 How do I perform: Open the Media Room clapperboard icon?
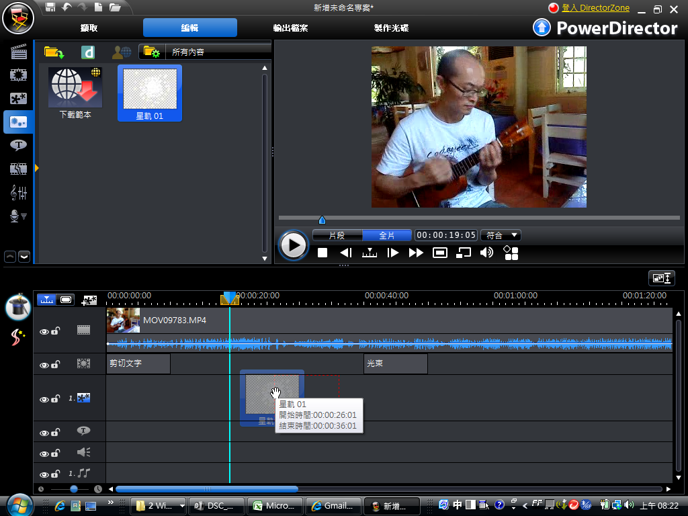click(18, 52)
